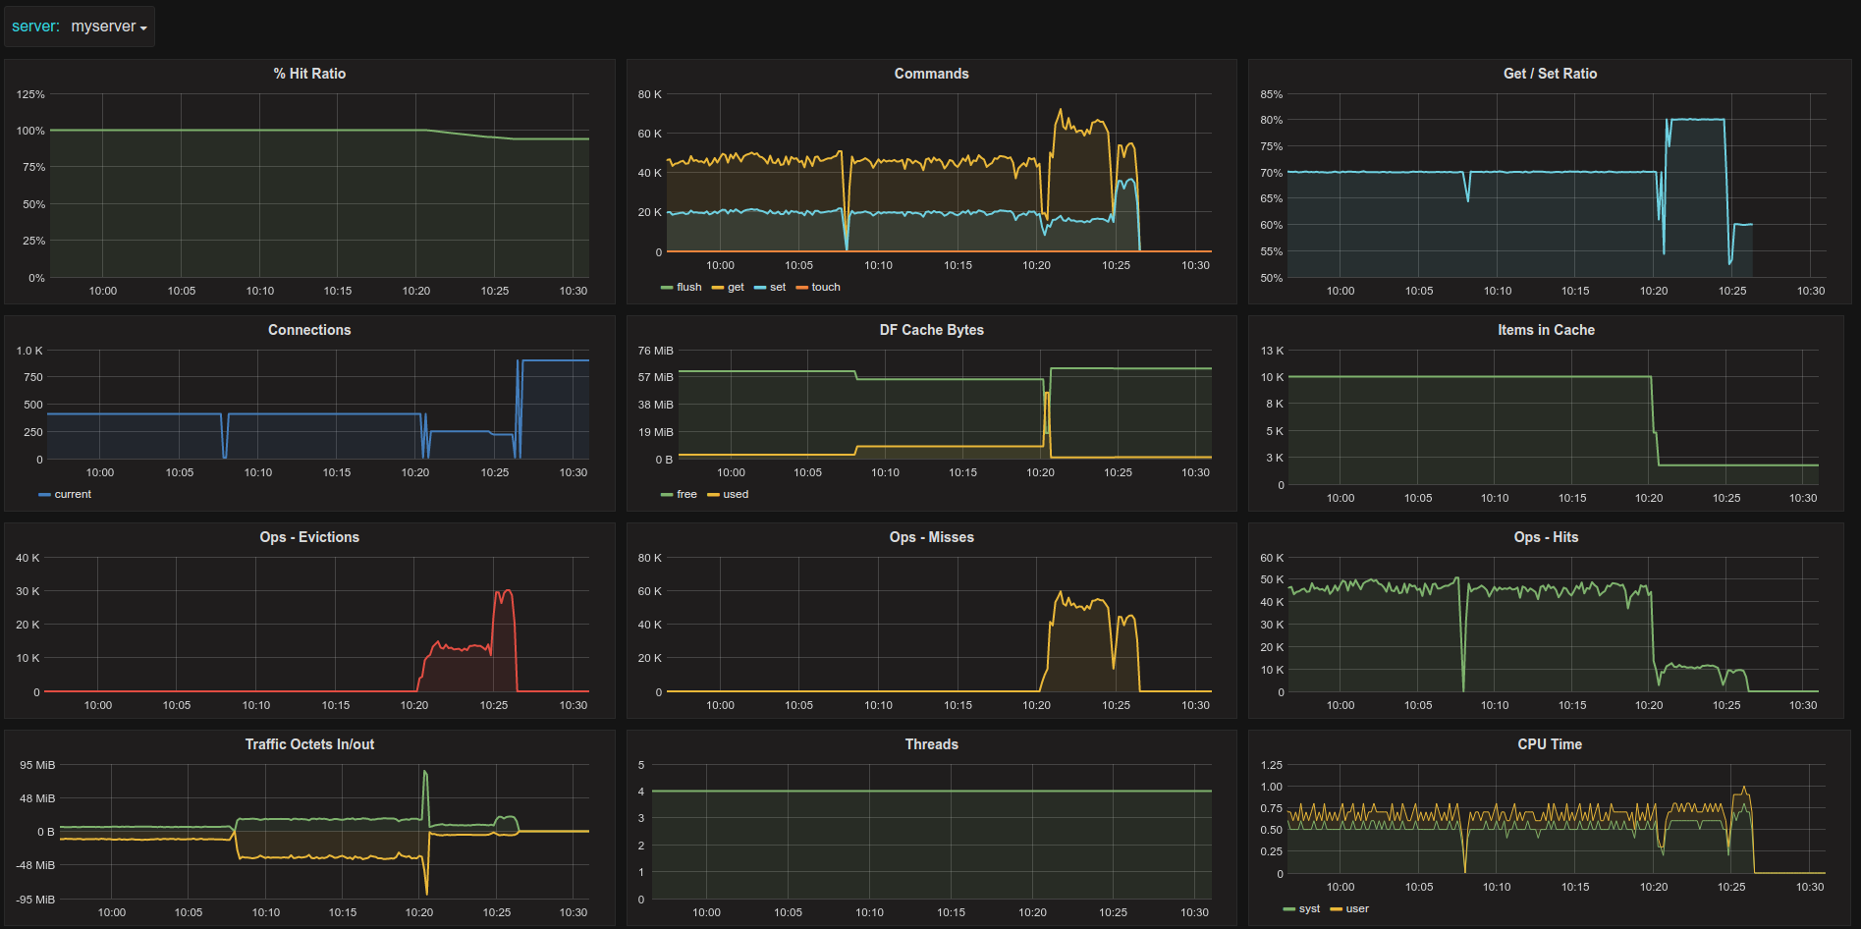Click the 1.0 K axis label in Connections
Viewport: 1861px width, 929px height.
[29, 351]
